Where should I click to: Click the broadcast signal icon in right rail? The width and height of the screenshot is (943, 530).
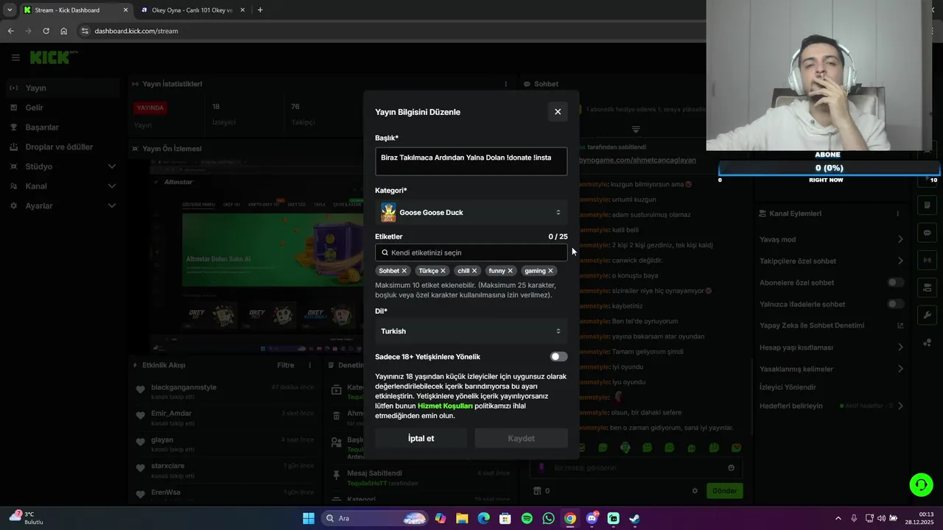point(928,260)
